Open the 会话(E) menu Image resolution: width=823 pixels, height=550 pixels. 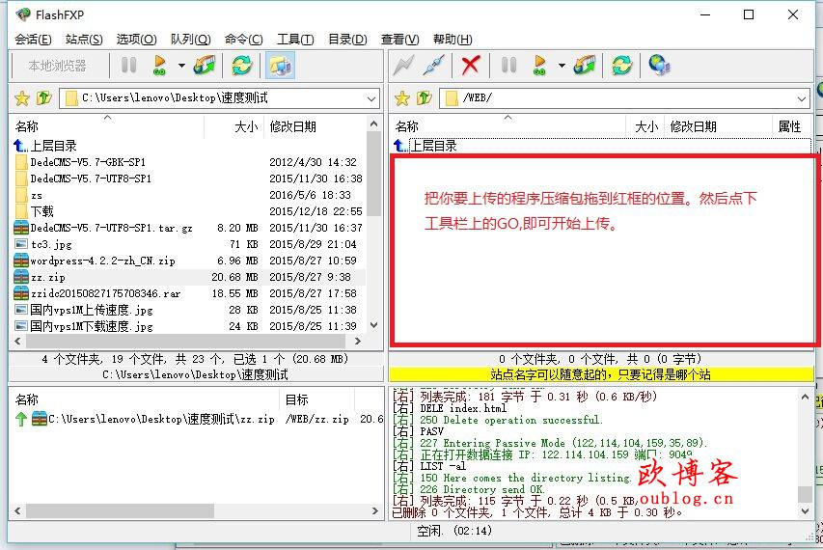[33, 40]
